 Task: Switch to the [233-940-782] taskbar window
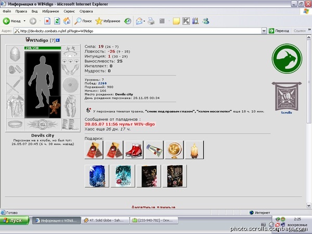coord(154,220)
